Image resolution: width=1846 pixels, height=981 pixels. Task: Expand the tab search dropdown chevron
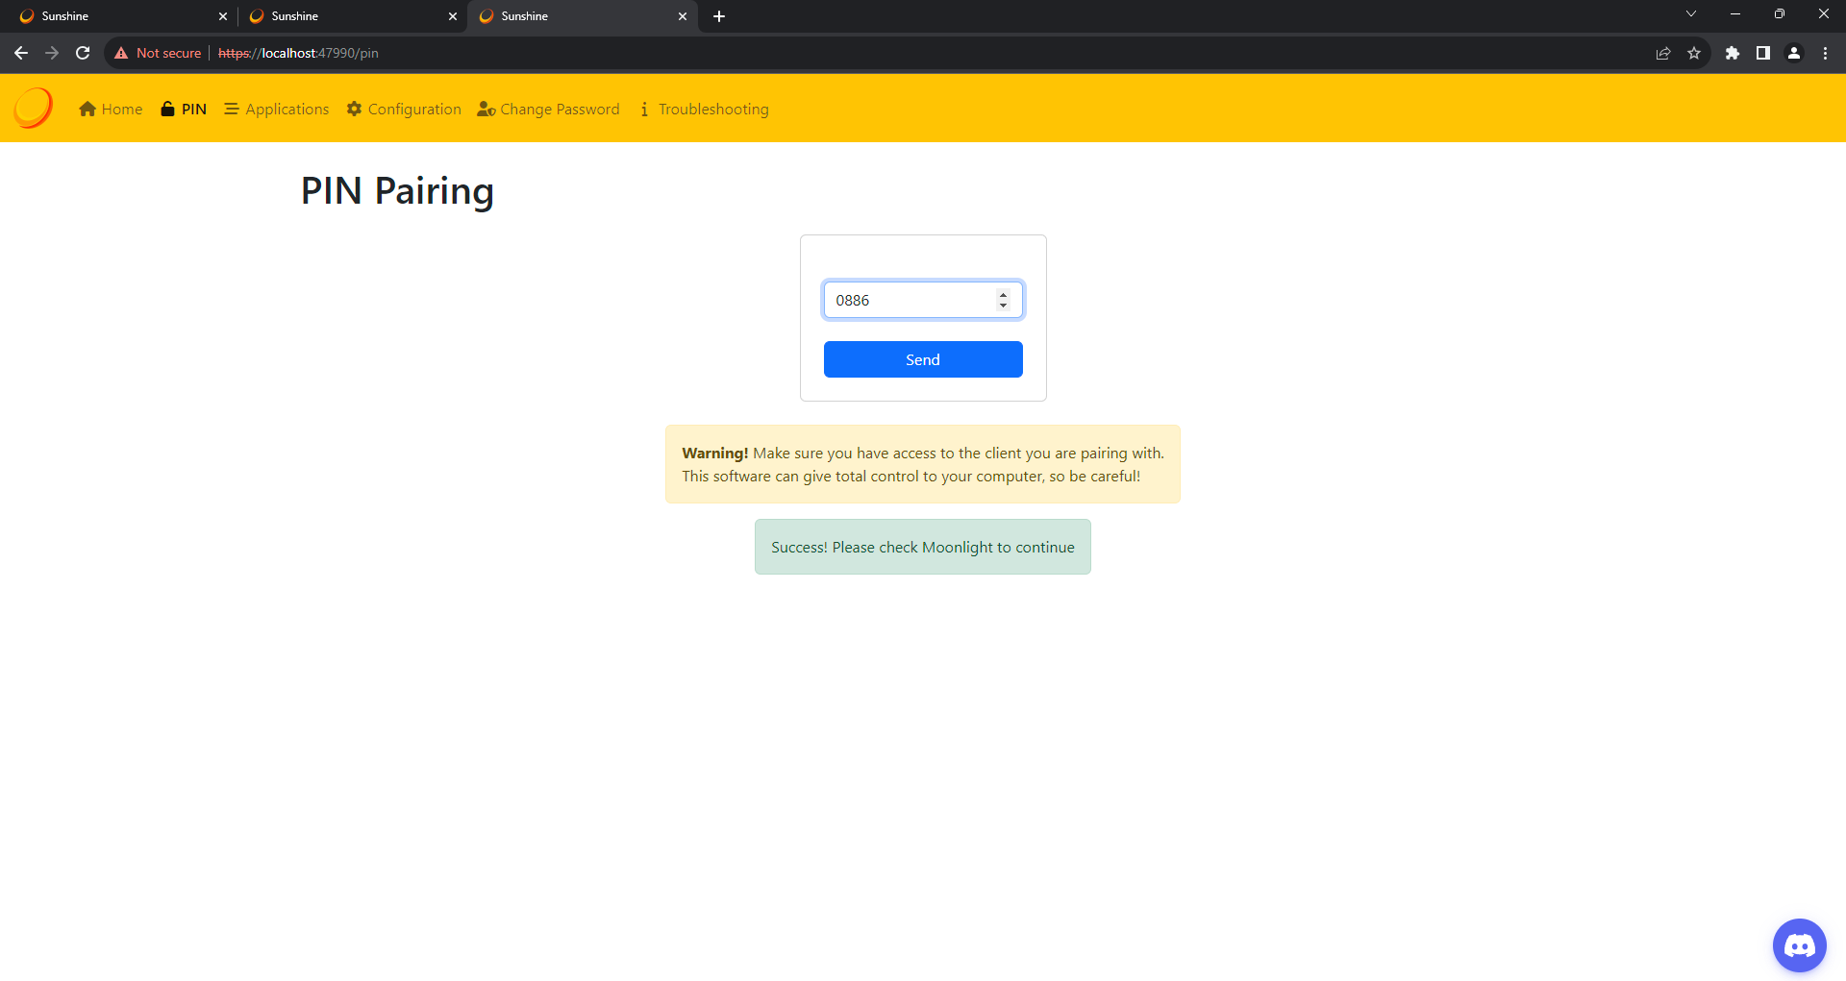[1691, 14]
